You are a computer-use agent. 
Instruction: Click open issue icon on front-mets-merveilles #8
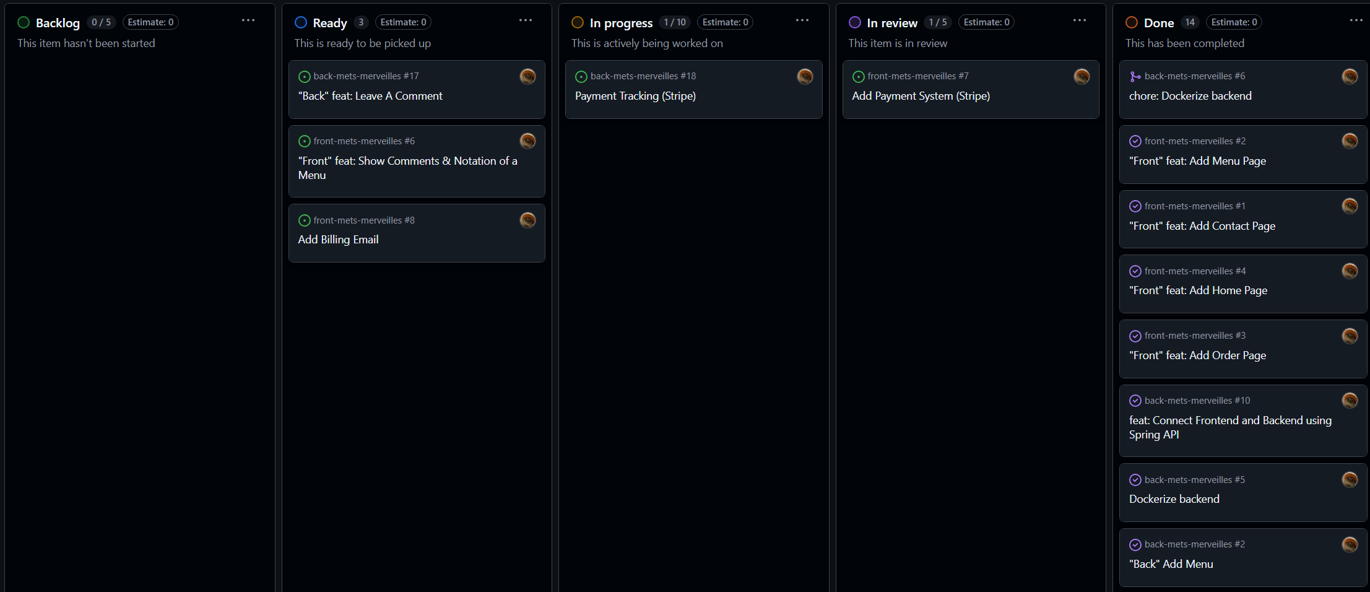(x=305, y=220)
